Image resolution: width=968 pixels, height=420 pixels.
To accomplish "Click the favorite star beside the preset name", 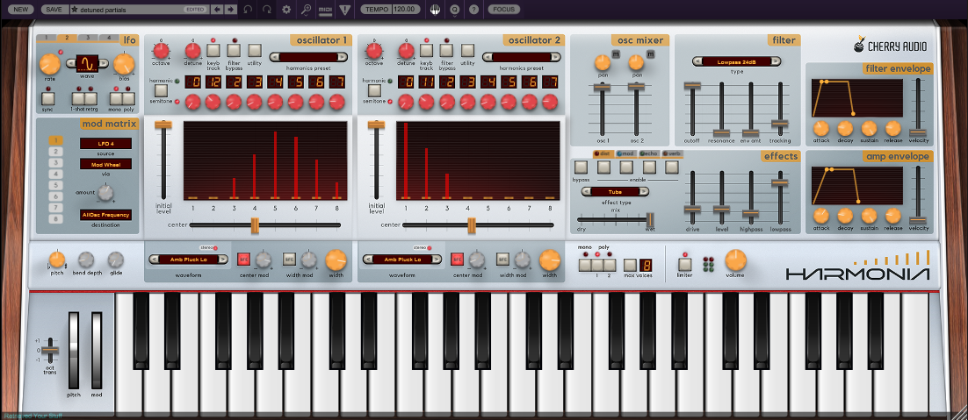I will 74,10.
